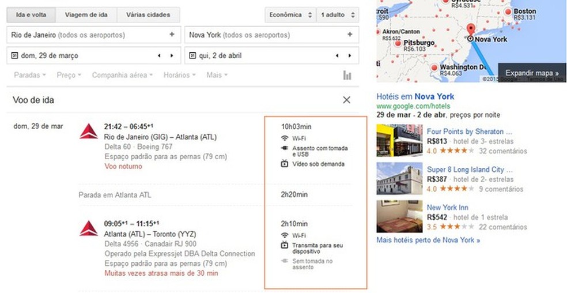Go to previous return date arrow
Viewport: 567px width, 293px height.
337,56
